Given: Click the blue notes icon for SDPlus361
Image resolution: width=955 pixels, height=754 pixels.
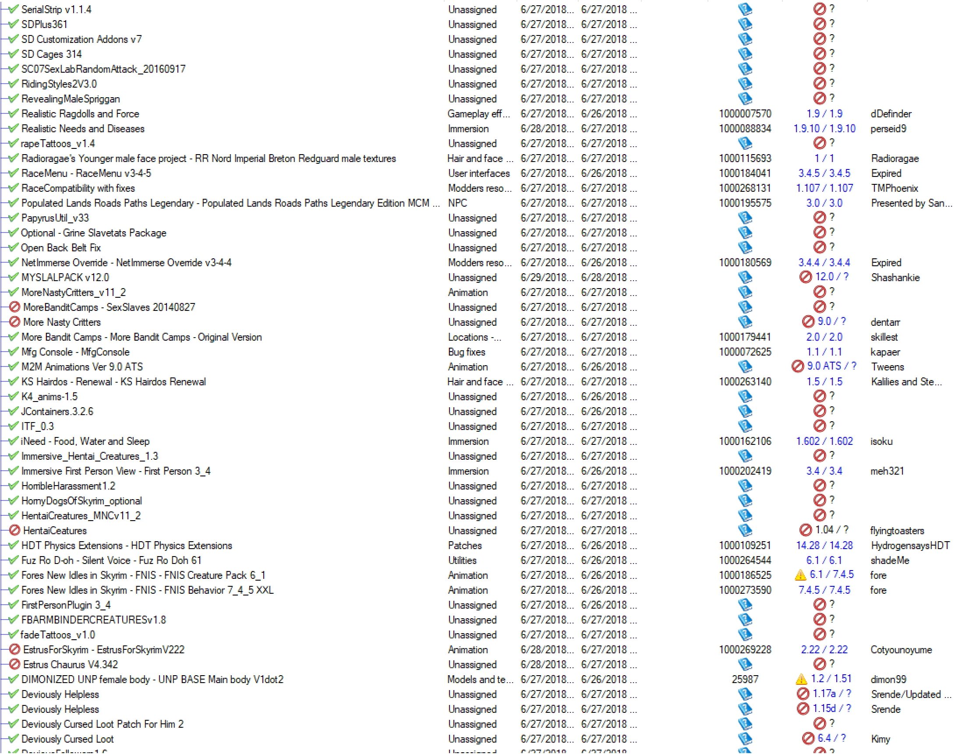Looking at the screenshot, I should click(745, 24).
